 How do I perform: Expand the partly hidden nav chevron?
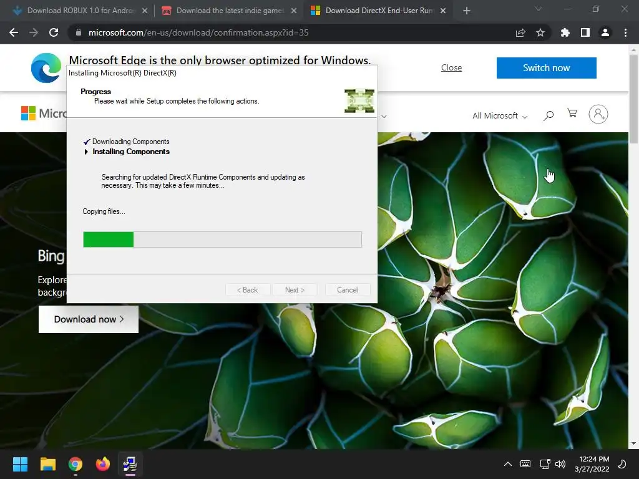[x=384, y=117]
